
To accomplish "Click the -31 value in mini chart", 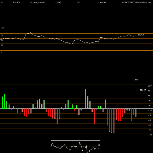I will 99,145.
